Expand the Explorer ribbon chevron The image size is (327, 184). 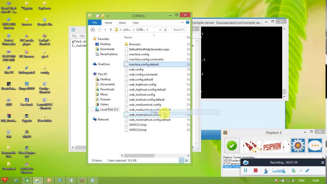[182, 22]
